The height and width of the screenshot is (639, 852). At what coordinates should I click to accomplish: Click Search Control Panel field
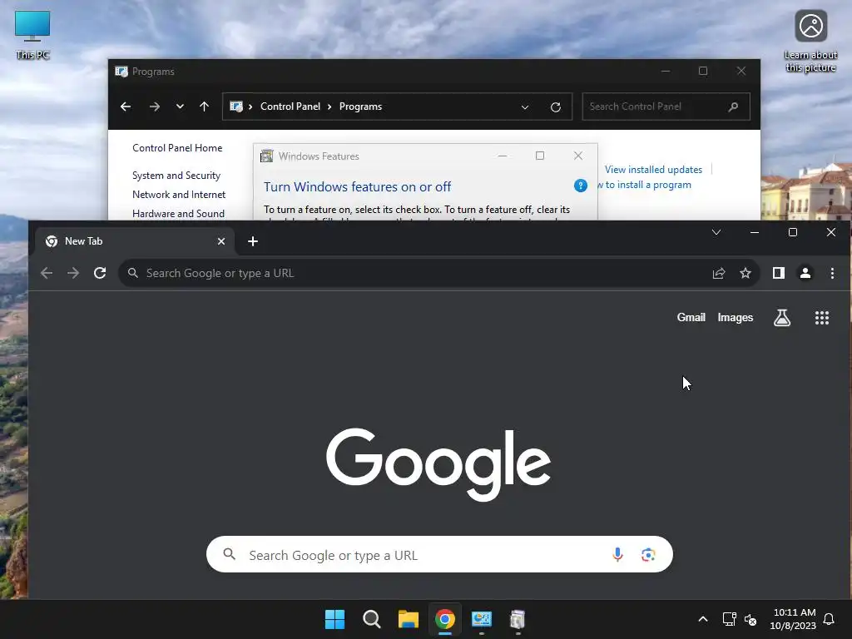coord(666,106)
